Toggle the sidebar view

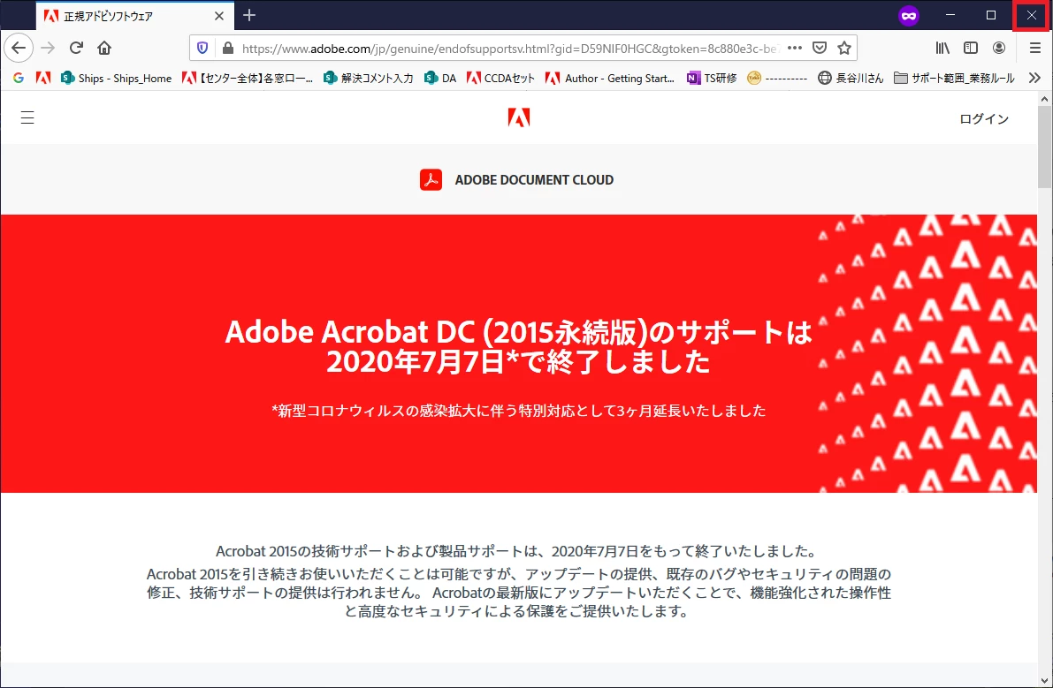coord(971,48)
